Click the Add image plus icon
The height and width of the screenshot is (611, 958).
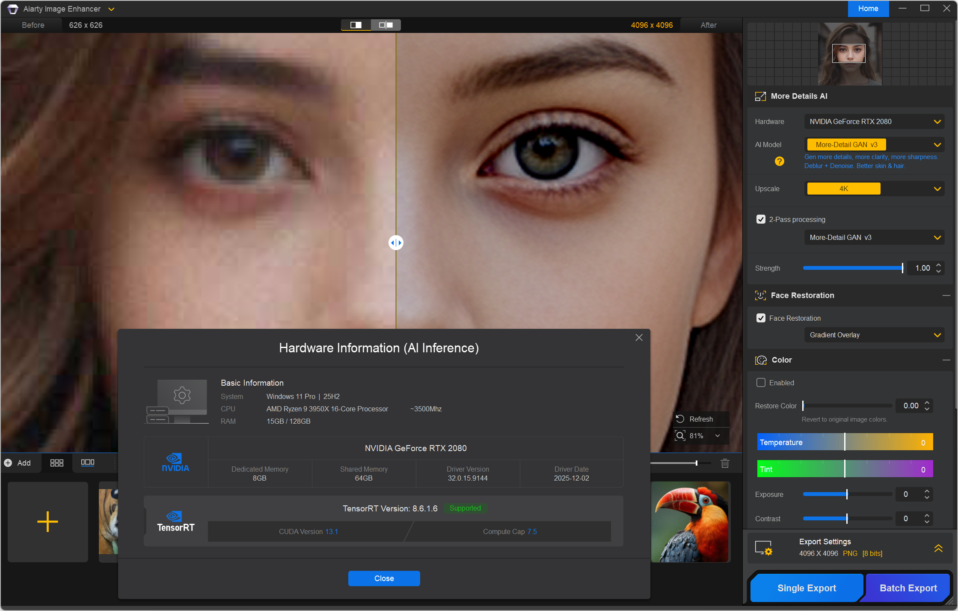point(47,522)
